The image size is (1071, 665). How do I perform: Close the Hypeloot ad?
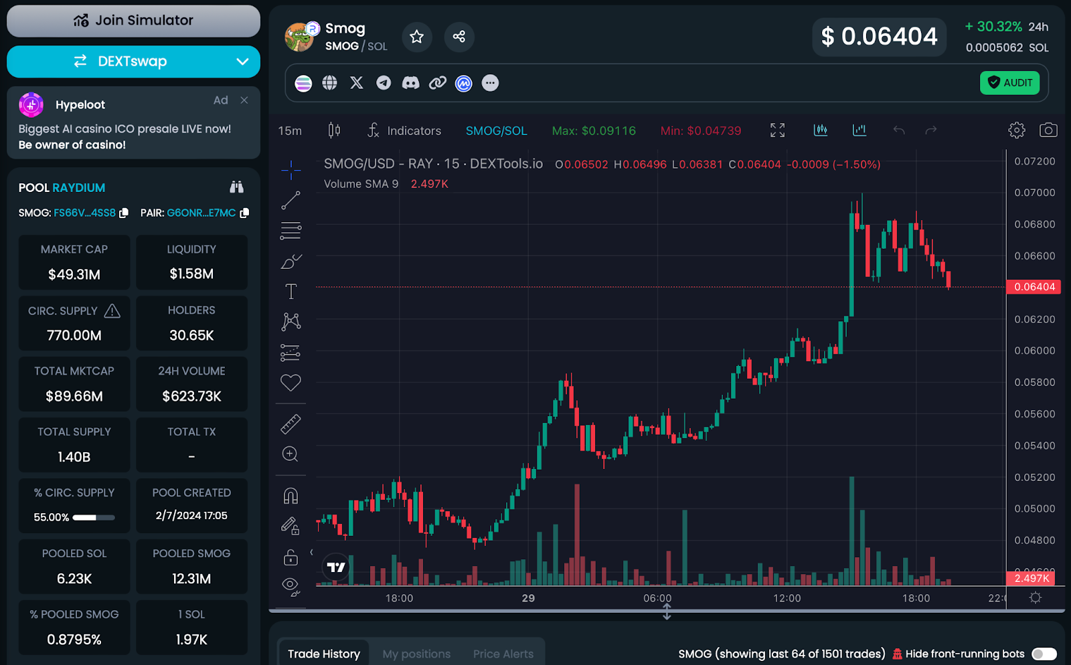tap(244, 100)
